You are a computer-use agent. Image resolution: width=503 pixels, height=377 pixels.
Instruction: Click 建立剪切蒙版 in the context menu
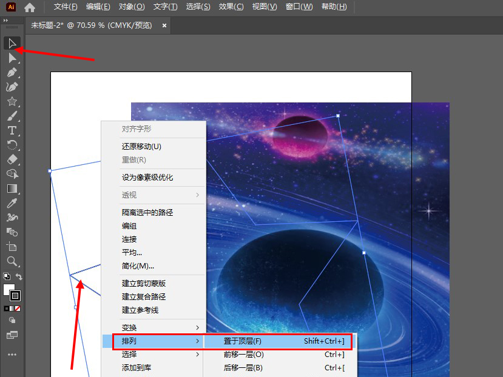tap(144, 284)
